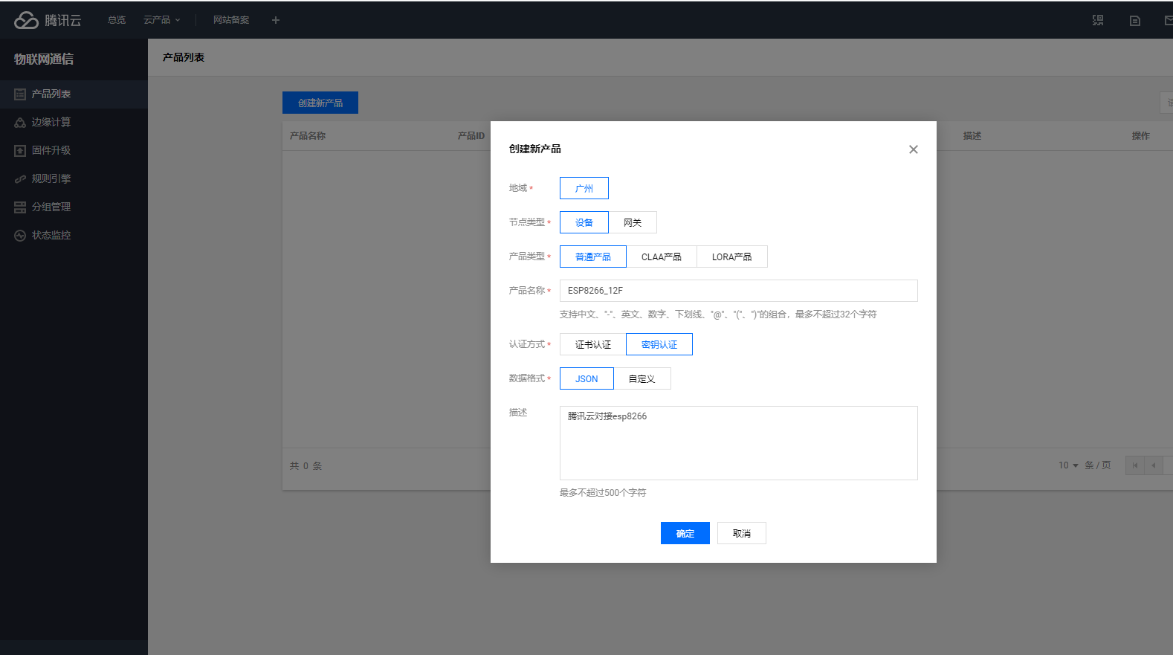Click the 分组管理 sidebar icon
The height and width of the screenshot is (655, 1173).
pos(20,207)
